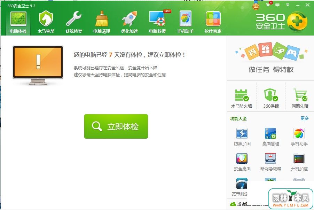Image resolution: width=314 pixels, height=210 pixels.
Task: Click the orange crown medal icon
Action: point(256,6)
